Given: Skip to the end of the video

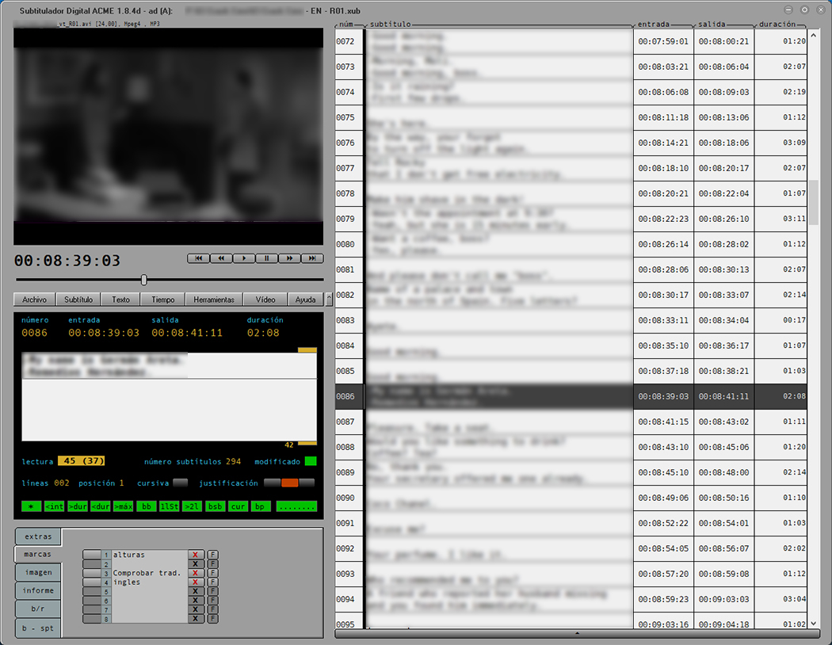Looking at the screenshot, I should tap(312, 258).
